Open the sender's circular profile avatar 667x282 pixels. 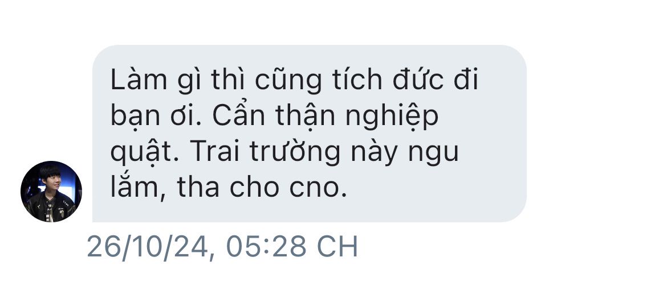pyautogui.click(x=51, y=191)
